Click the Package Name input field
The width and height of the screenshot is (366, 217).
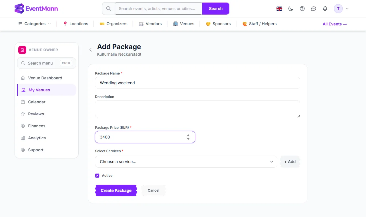coord(198,83)
